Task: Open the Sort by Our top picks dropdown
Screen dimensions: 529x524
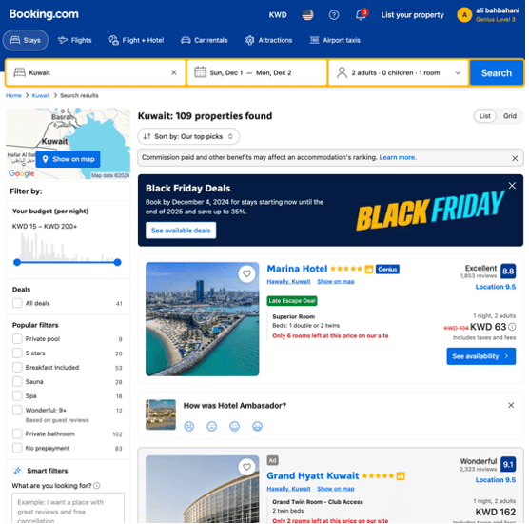Action: [188, 136]
